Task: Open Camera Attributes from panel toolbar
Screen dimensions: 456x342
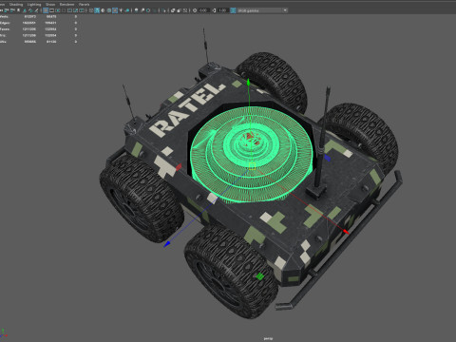Action: click(x=12, y=10)
